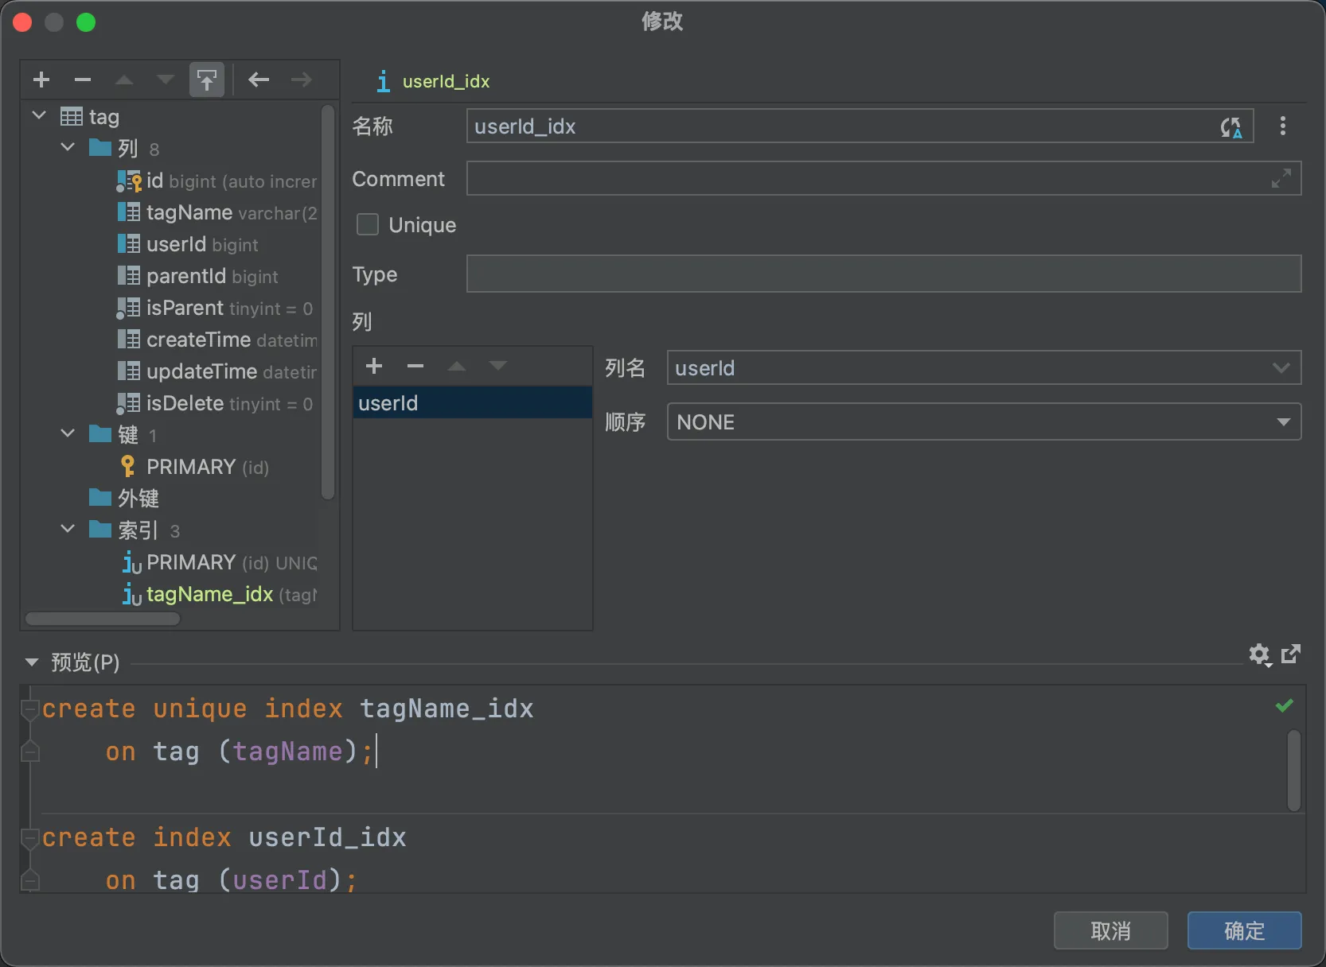Move index column up
The image size is (1326, 967).
457,366
